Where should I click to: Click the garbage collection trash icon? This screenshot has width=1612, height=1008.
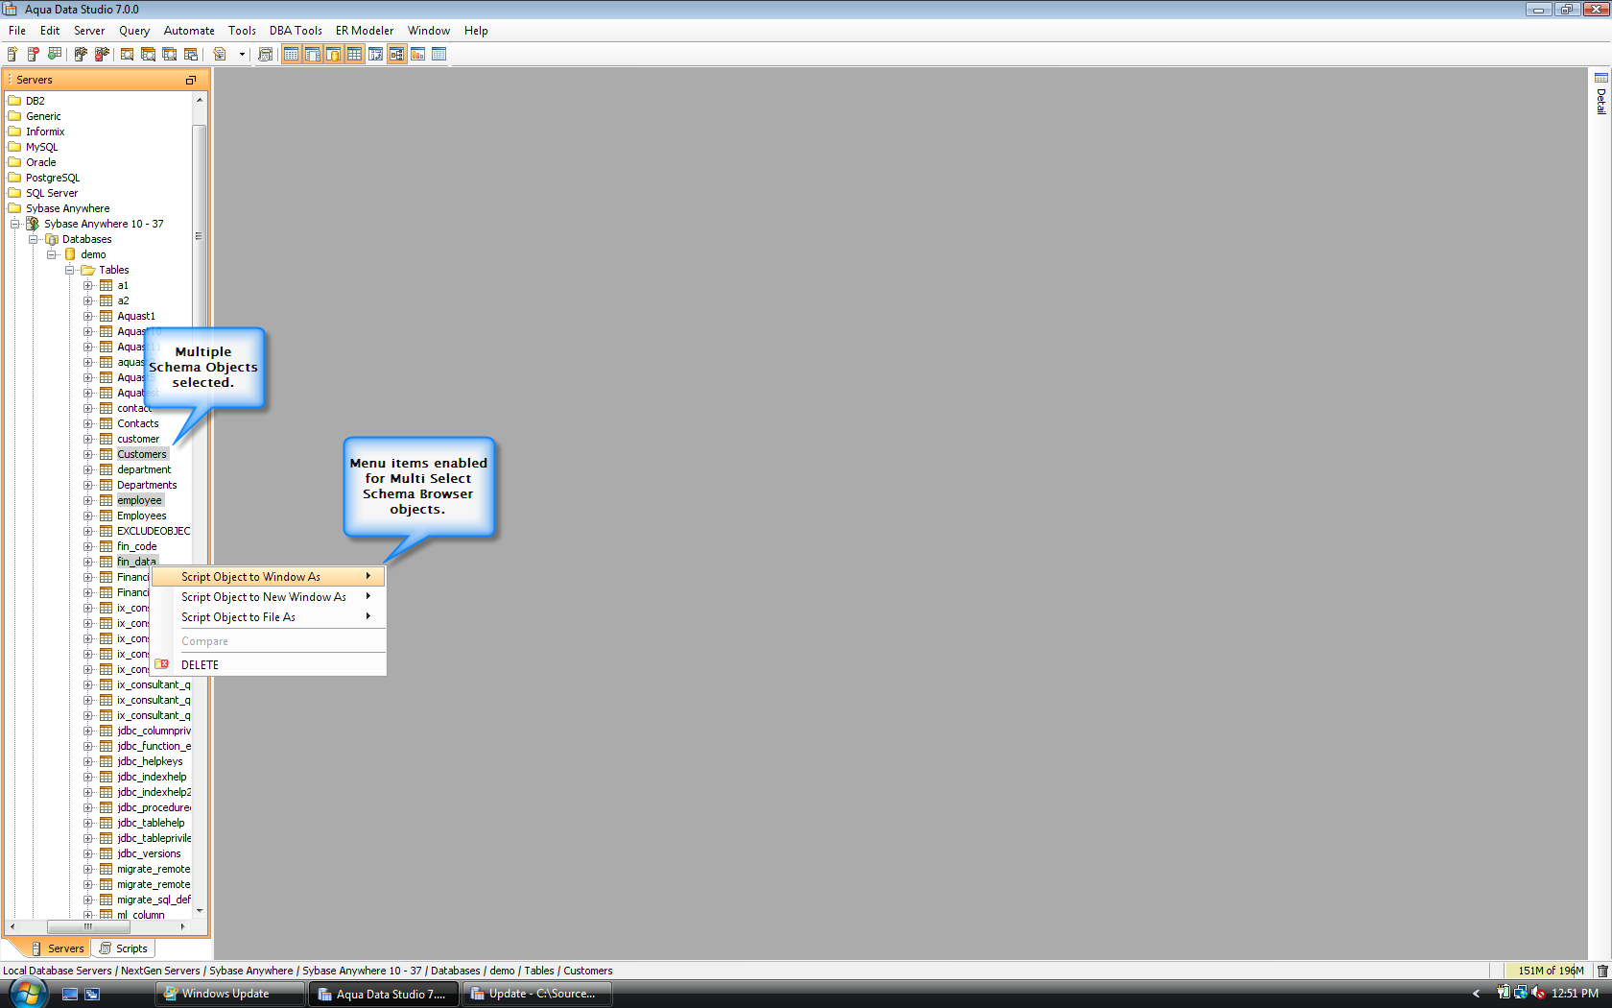point(1601,971)
